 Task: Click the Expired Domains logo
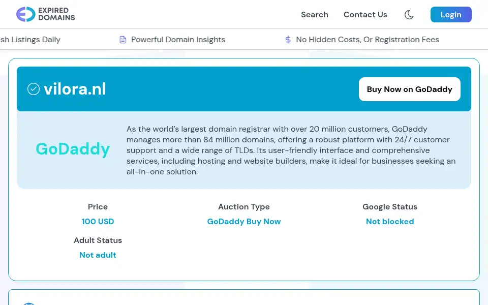(x=45, y=14)
